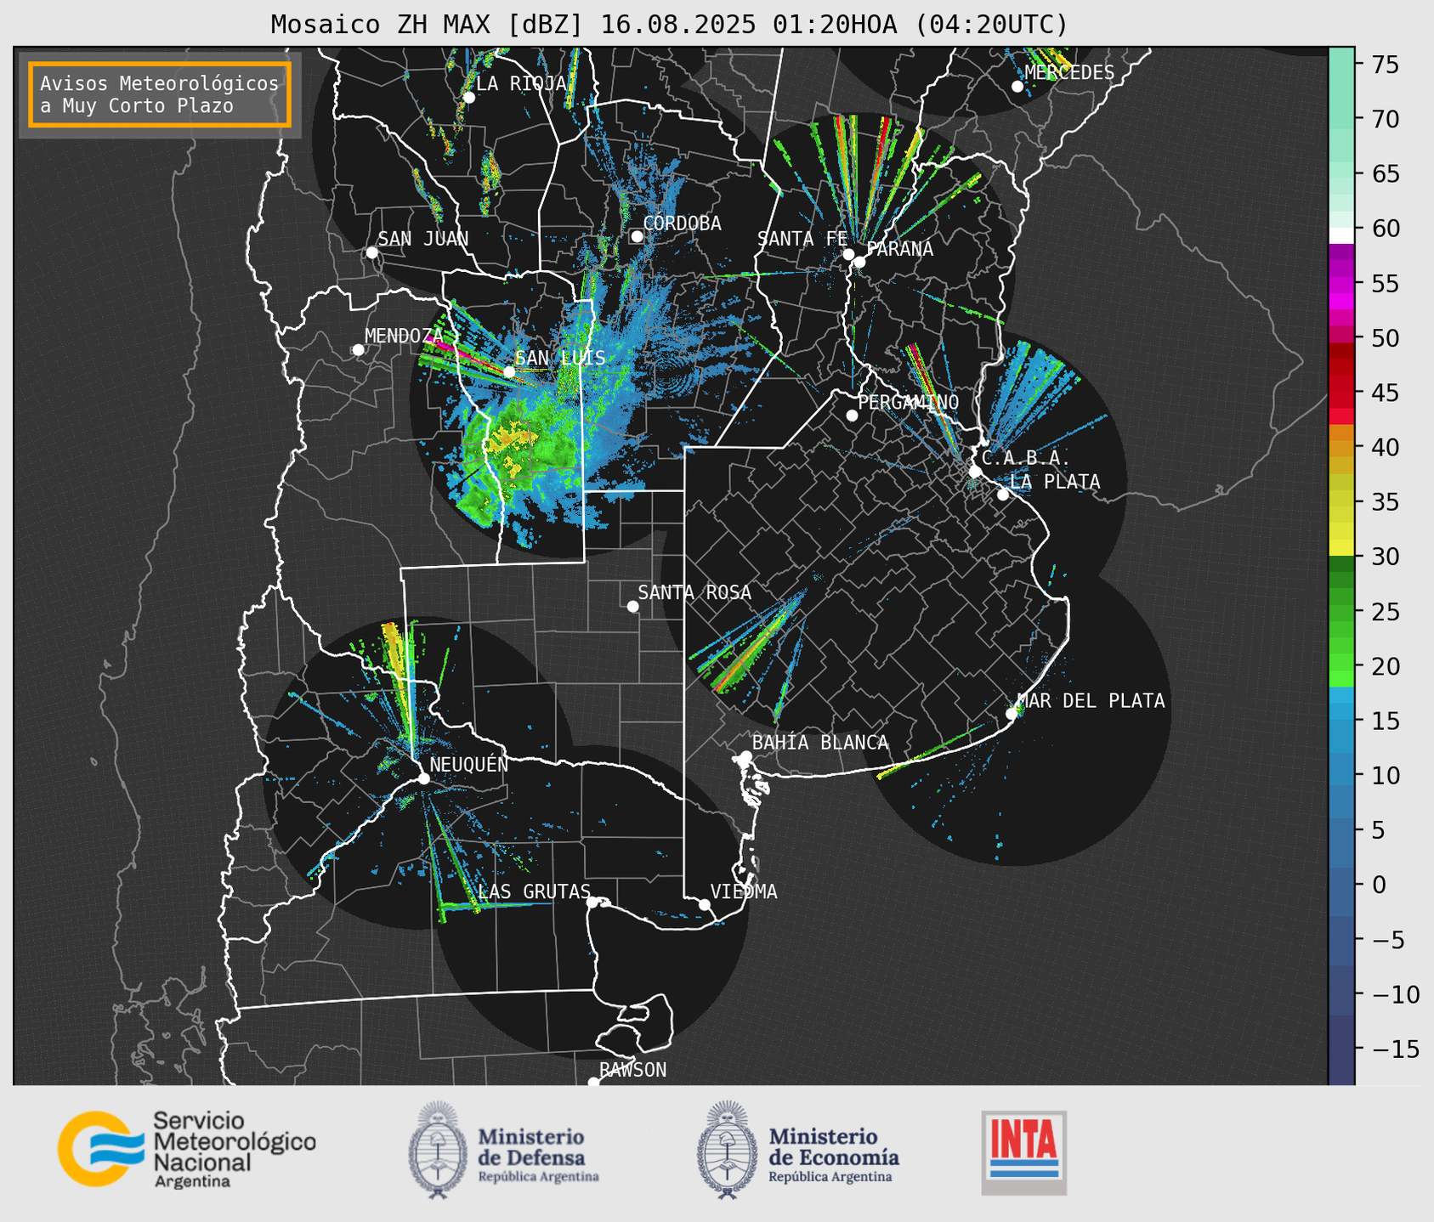Click the Servicio Meteorológico Nacional logo

[x=187, y=1149]
